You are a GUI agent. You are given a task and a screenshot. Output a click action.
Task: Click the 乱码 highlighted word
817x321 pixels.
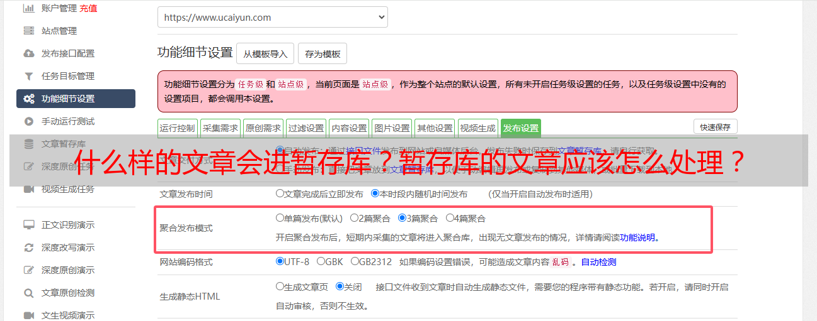(560, 262)
